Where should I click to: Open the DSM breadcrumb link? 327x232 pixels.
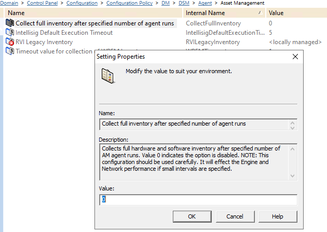pyautogui.click(x=184, y=3)
